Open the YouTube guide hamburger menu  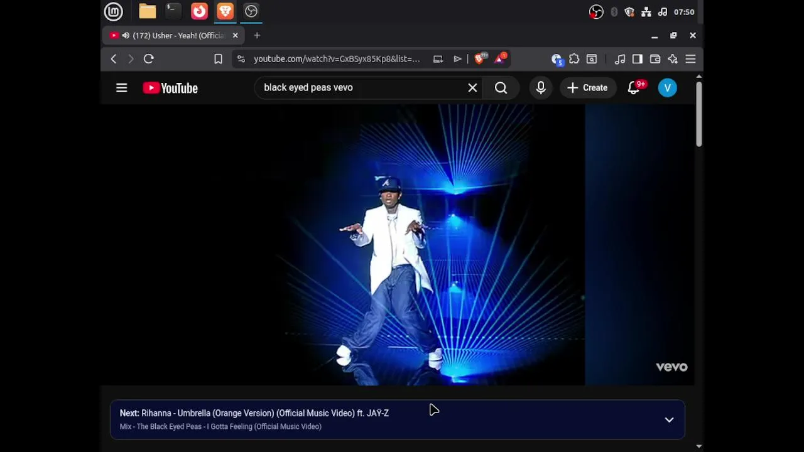122,88
